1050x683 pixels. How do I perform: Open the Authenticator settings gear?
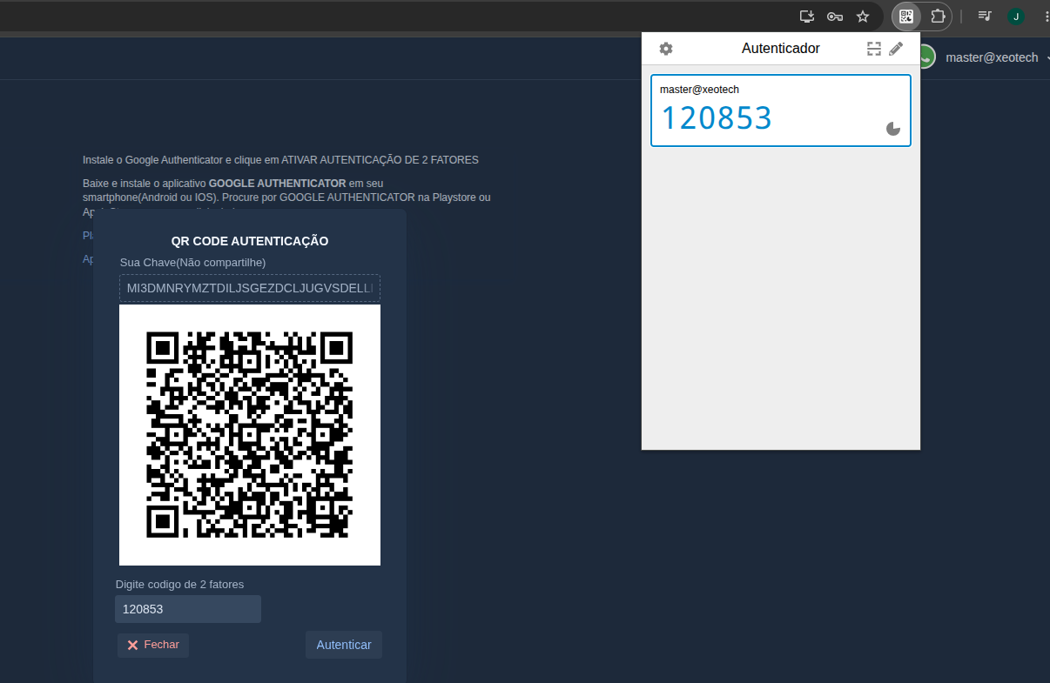point(666,49)
